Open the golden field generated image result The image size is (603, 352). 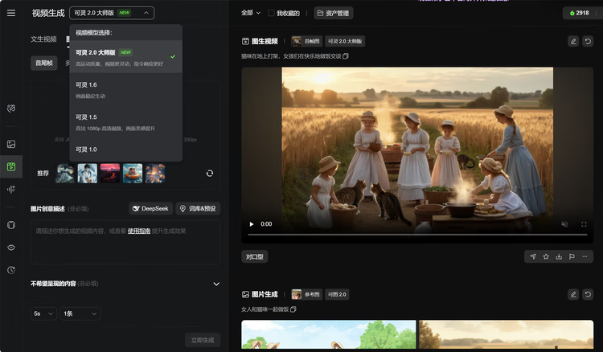click(x=506, y=334)
